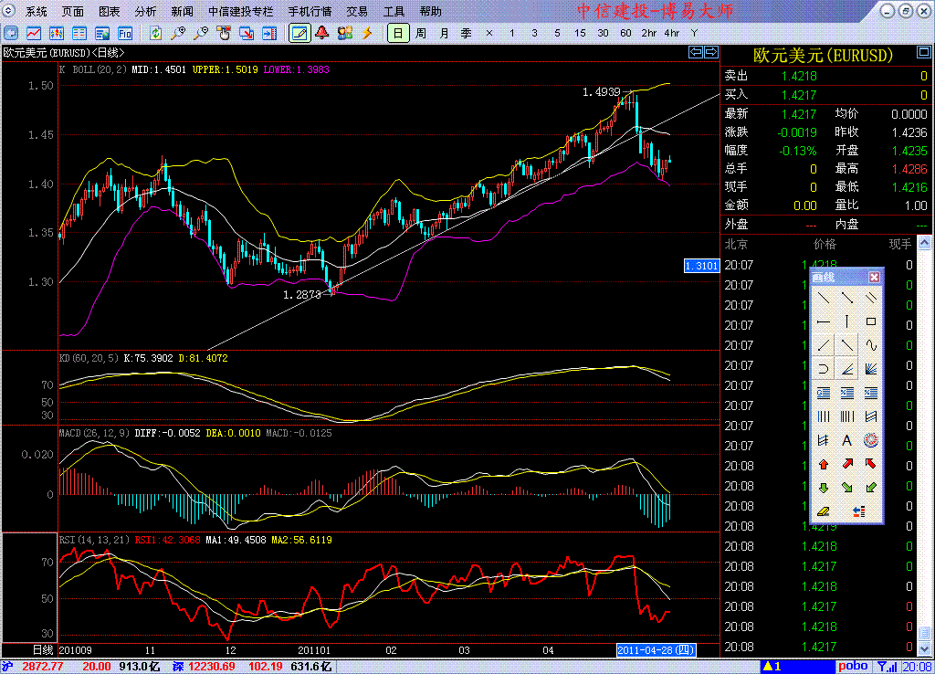Viewport: 935px width, 674px height.
Task: Close the 画线 drawing palette
Action: click(x=874, y=277)
